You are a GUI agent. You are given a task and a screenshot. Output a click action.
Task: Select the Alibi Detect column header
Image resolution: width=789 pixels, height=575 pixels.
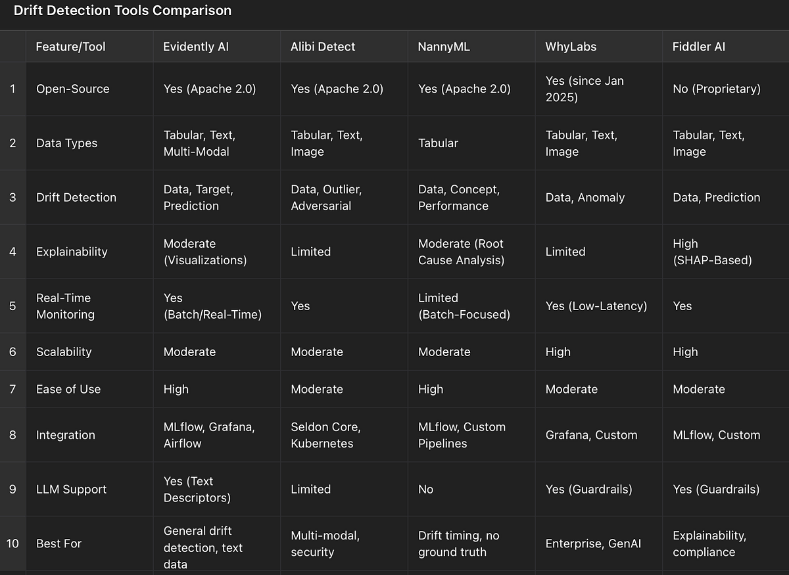pos(323,47)
